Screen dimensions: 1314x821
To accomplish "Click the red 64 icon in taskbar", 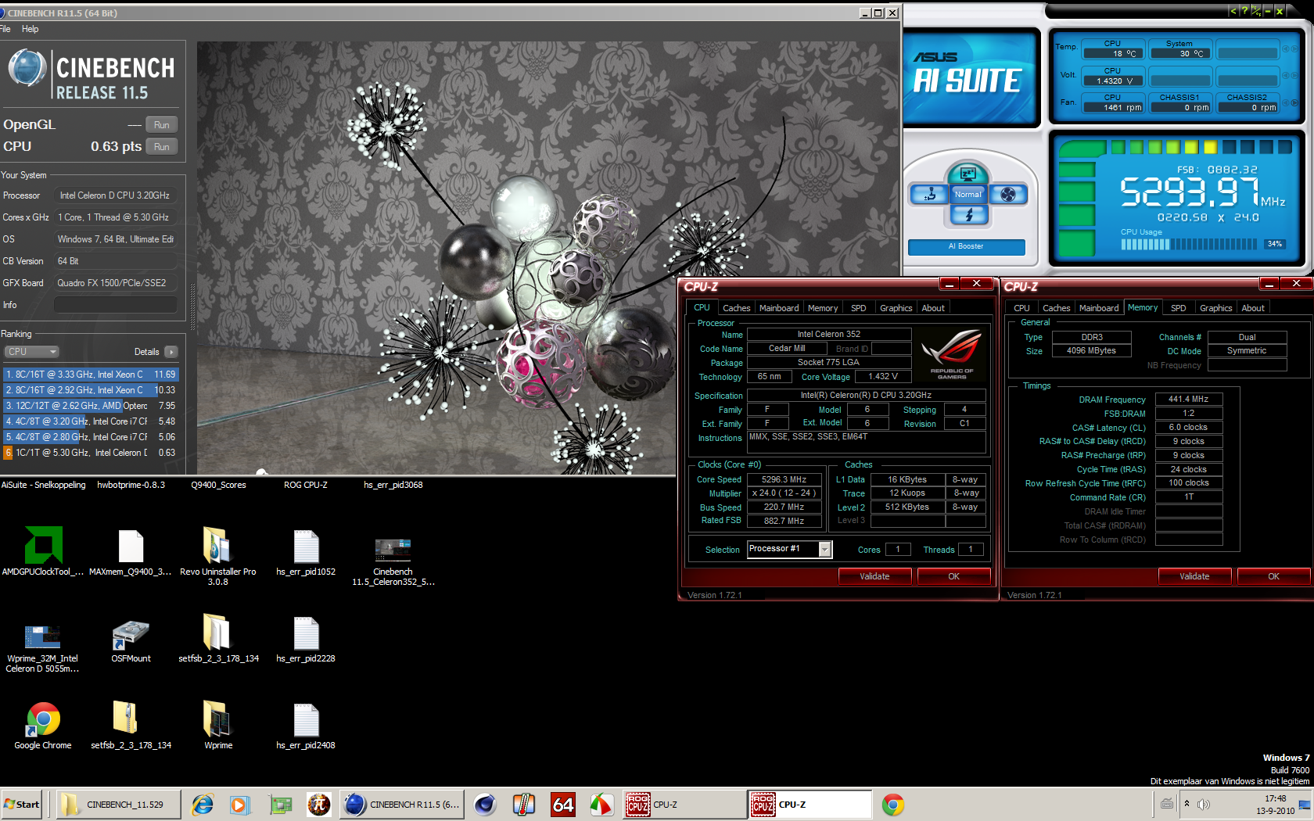I will (x=563, y=805).
